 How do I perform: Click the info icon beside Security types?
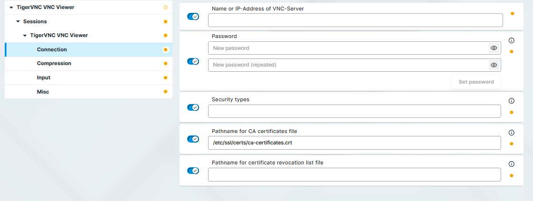pos(512,101)
